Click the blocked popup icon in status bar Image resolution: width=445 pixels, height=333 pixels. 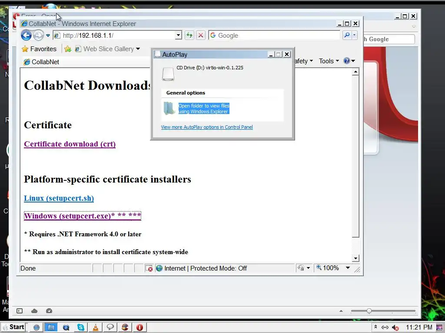point(149,268)
